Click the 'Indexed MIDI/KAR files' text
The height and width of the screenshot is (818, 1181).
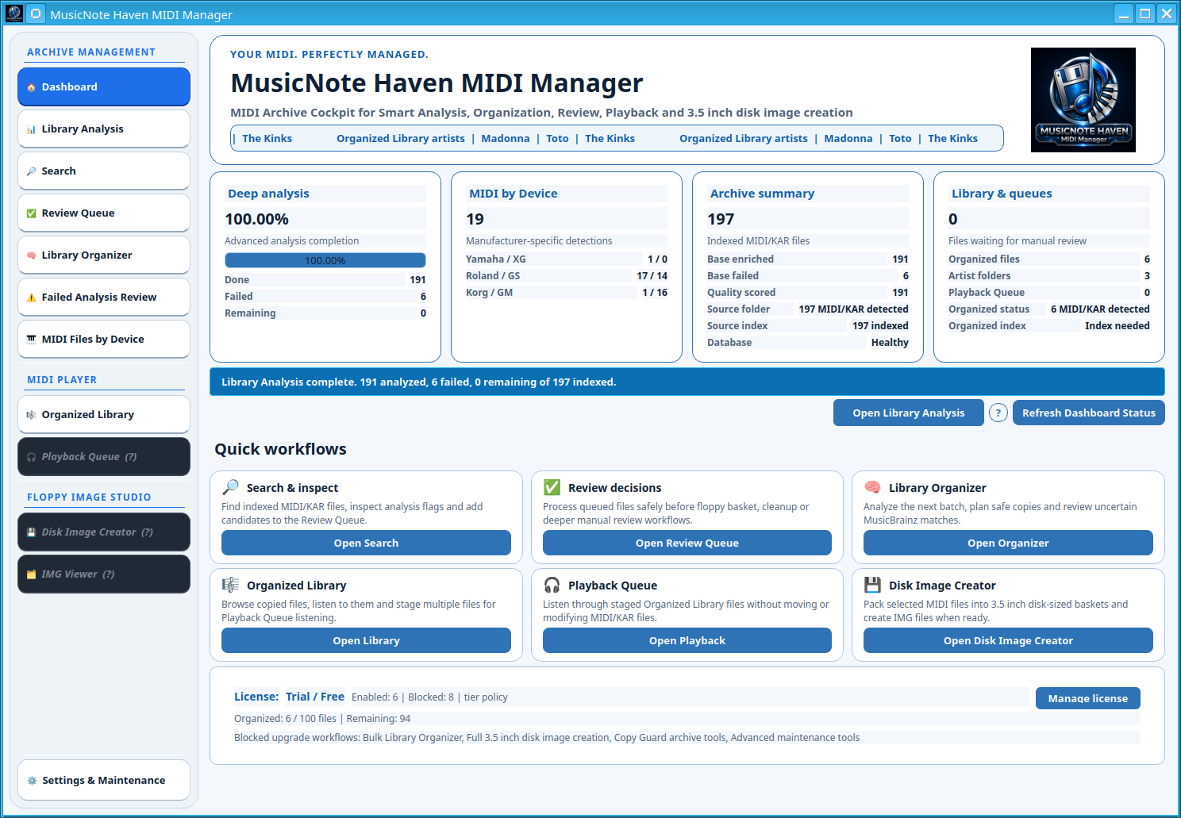[758, 241]
